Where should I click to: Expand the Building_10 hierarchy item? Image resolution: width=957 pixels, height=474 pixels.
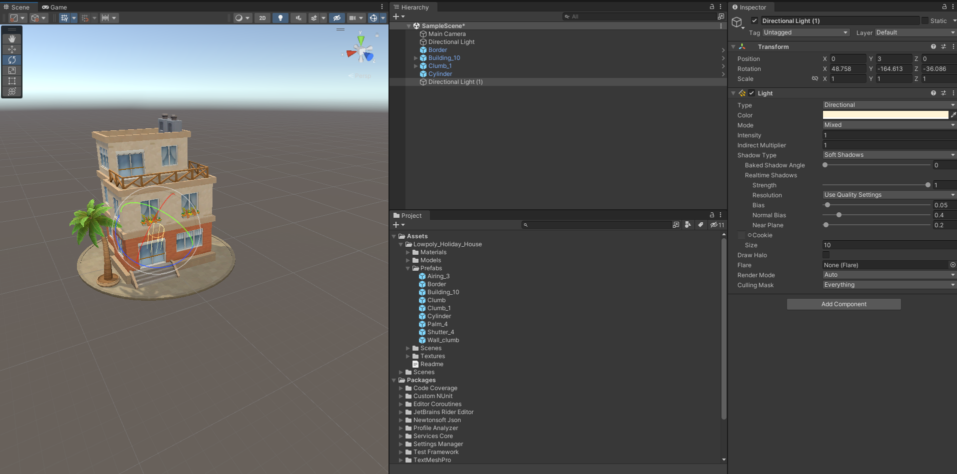pyautogui.click(x=415, y=58)
